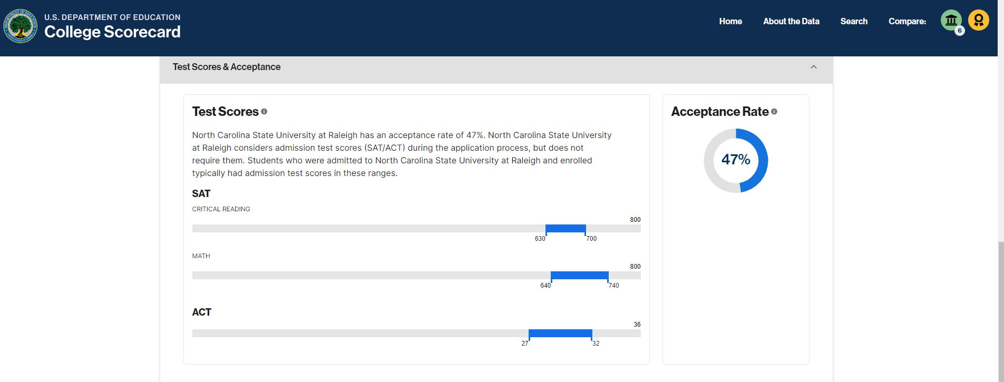Click the Compare: label in navigation
The height and width of the screenshot is (382, 1004).
tap(906, 21)
